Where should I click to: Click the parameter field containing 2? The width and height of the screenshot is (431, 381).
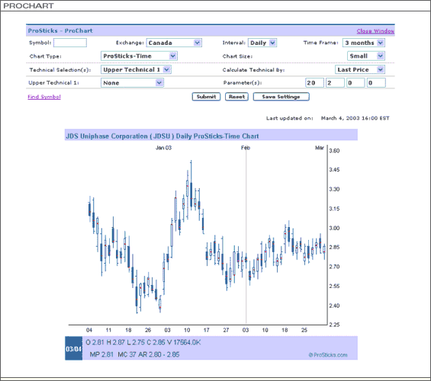click(335, 83)
